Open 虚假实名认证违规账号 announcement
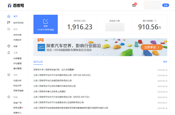The image size is (175, 115). (x=59, y=102)
